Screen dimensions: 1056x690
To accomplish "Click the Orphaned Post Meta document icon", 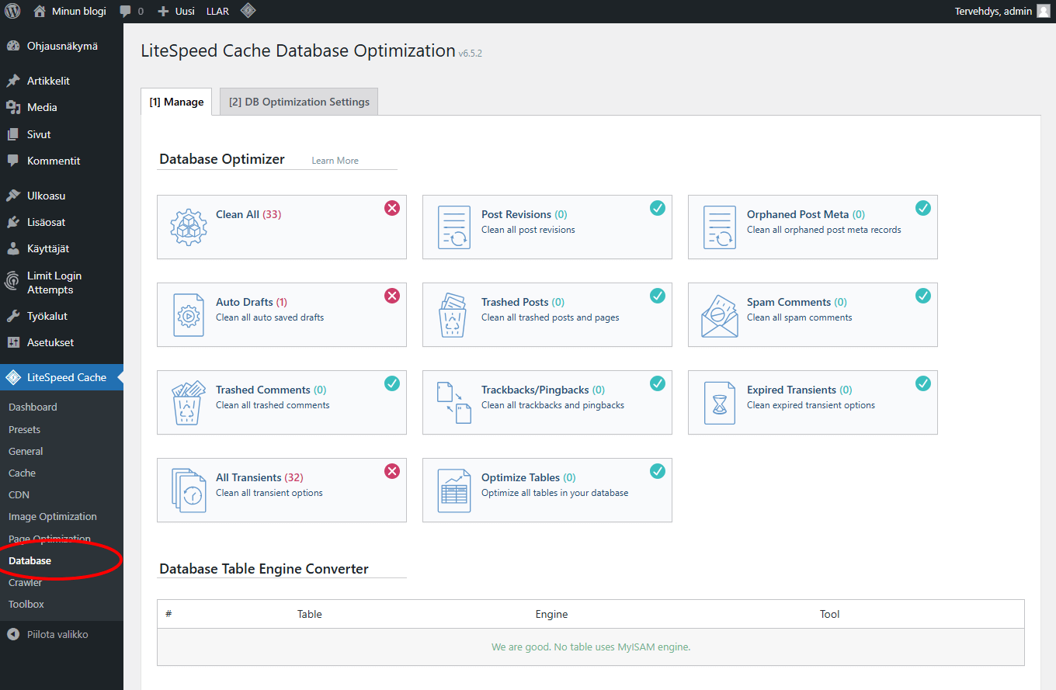I will [720, 227].
